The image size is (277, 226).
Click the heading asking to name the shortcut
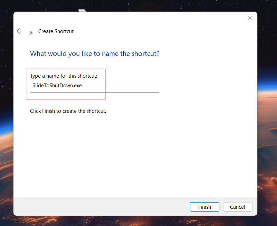pos(95,53)
